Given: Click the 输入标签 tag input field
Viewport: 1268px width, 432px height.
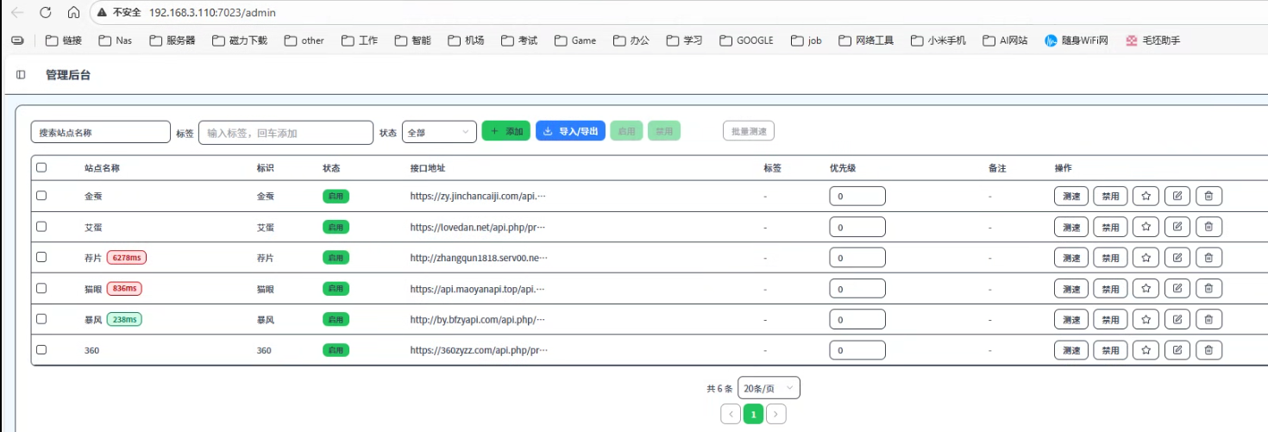Looking at the screenshot, I should (286, 132).
